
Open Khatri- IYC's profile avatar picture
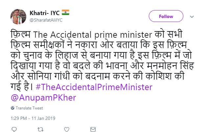(x=19, y=16)
